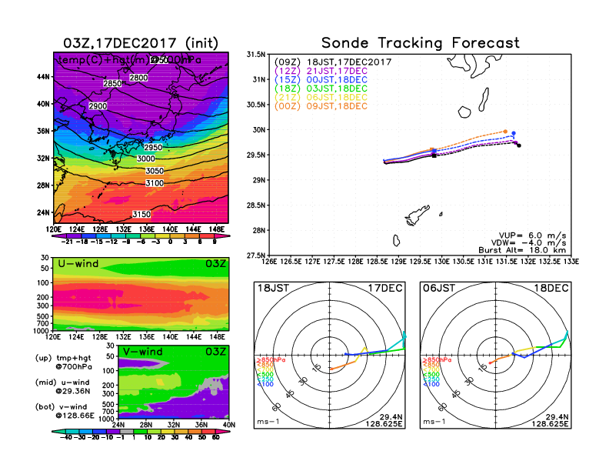Click the "temp(C)+hgt(m)" map caption
The height and width of the screenshot is (471, 609).
coord(103,60)
